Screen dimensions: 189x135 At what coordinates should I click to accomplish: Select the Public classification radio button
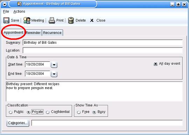tap(10, 112)
